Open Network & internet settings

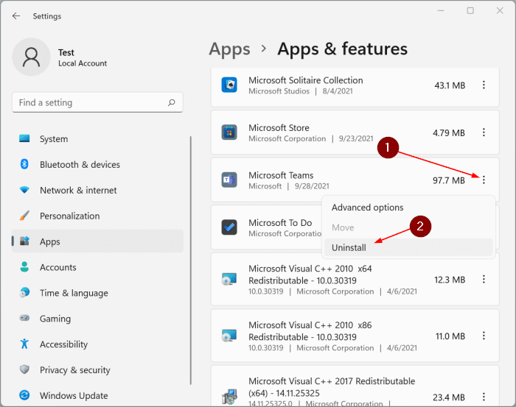pyautogui.click(x=97, y=190)
